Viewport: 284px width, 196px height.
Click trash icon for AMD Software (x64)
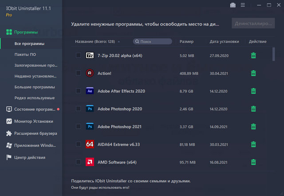[x=253, y=162]
